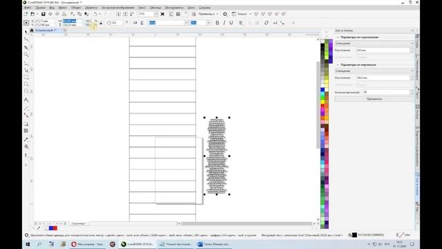Open the Object menu
442x249 pixels.
coord(76,8)
